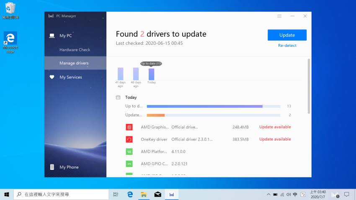Click the IME mode tray icon beside the 中 indicator
This screenshot has width=356, height=200.
[x=303, y=194]
